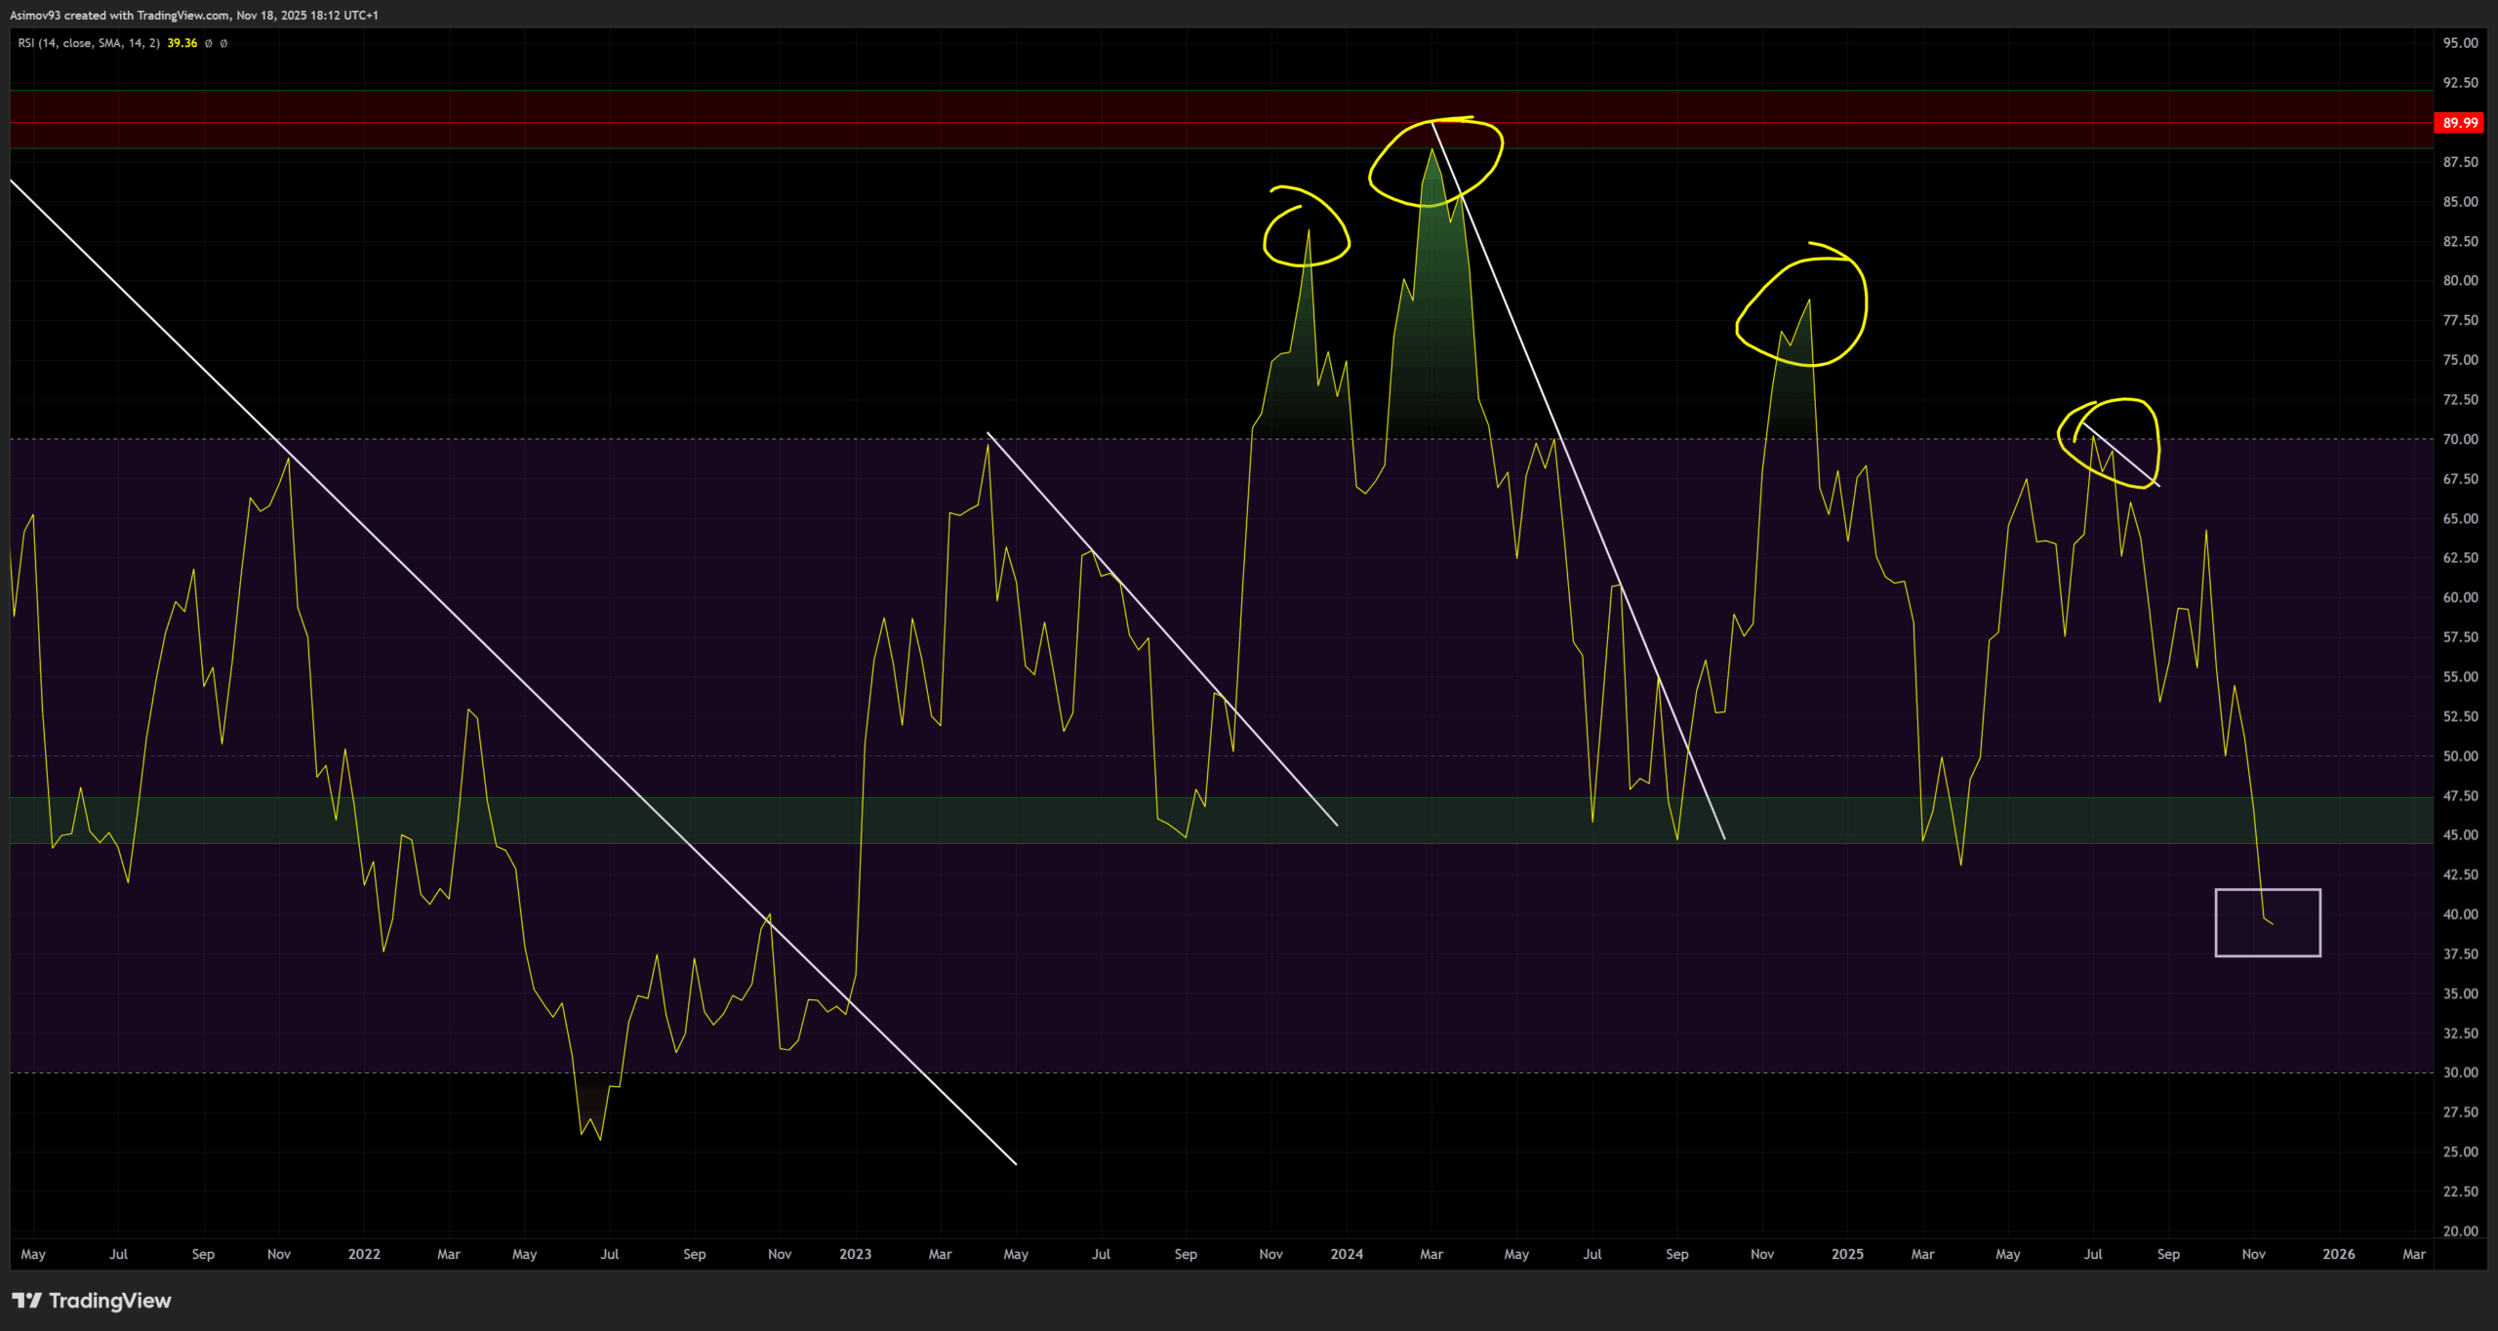Select the 32.50 axis value

[x=2460, y=1033]
